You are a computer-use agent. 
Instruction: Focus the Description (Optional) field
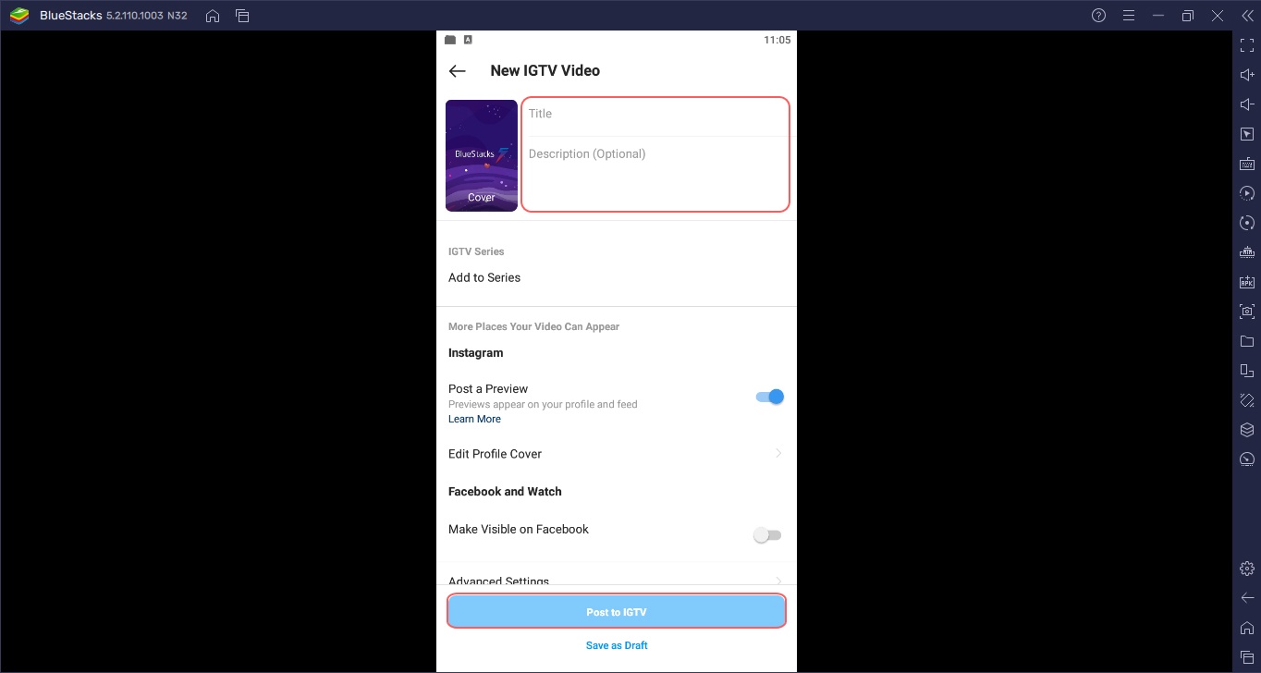[655, 174]
